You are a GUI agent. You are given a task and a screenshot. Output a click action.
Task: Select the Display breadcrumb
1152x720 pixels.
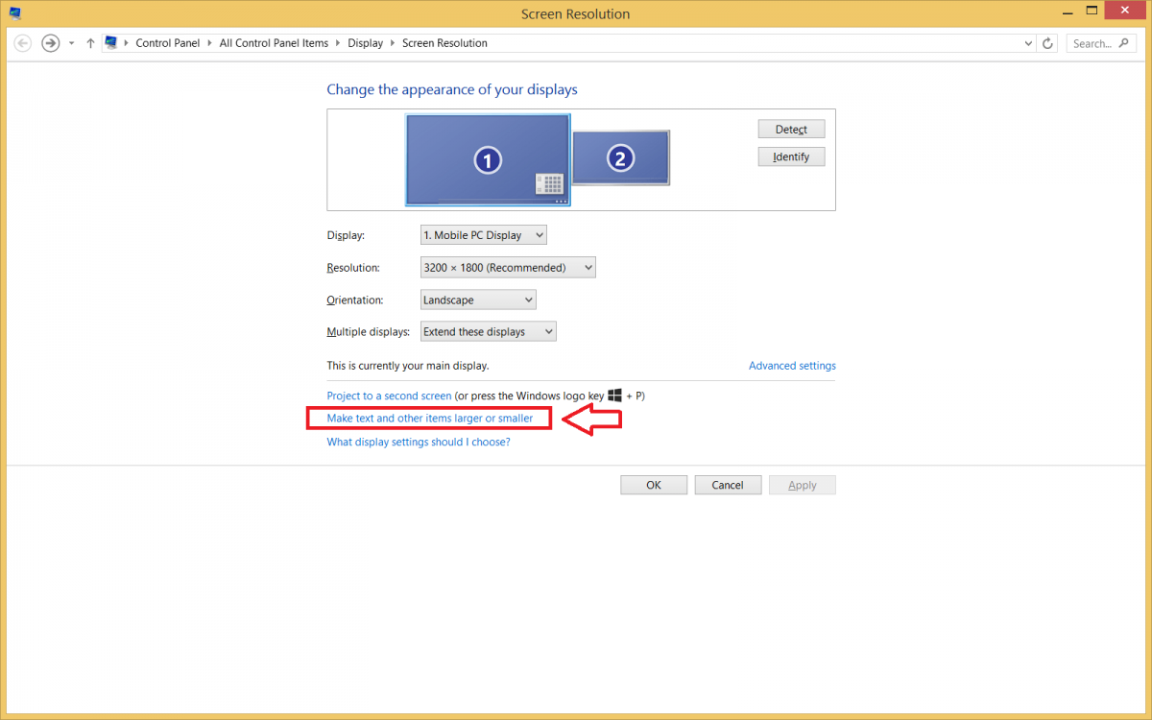365,43
